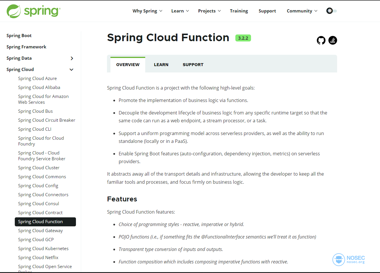Click the Features section heading

(x=122, y=199)
